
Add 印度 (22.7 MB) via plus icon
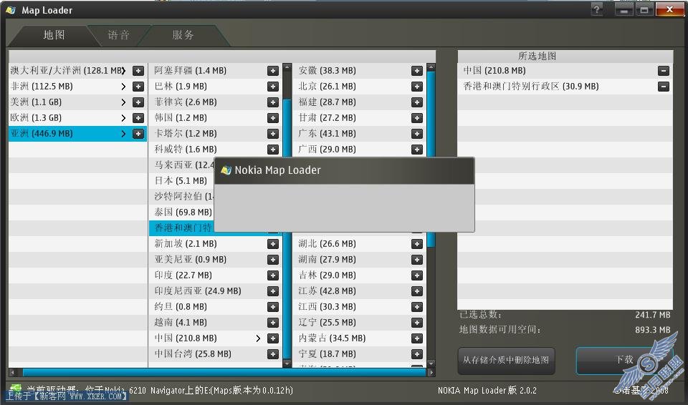pos(273,275)
